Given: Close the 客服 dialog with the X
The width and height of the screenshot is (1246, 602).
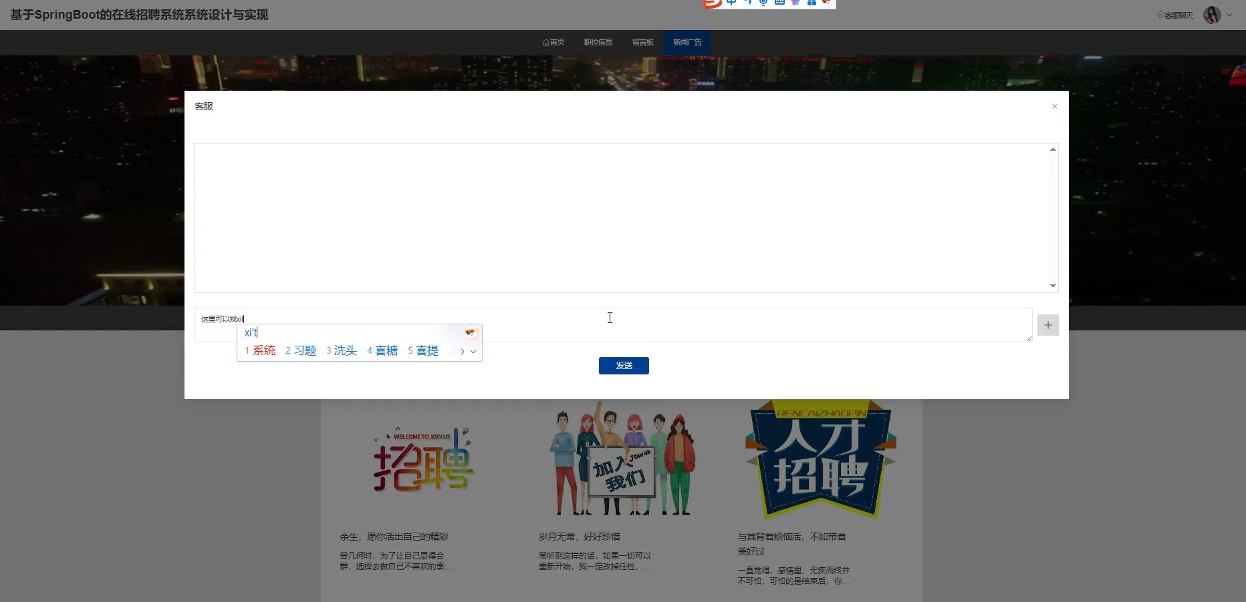Looking at the screenshot, I should click(x=1054, y=106).
